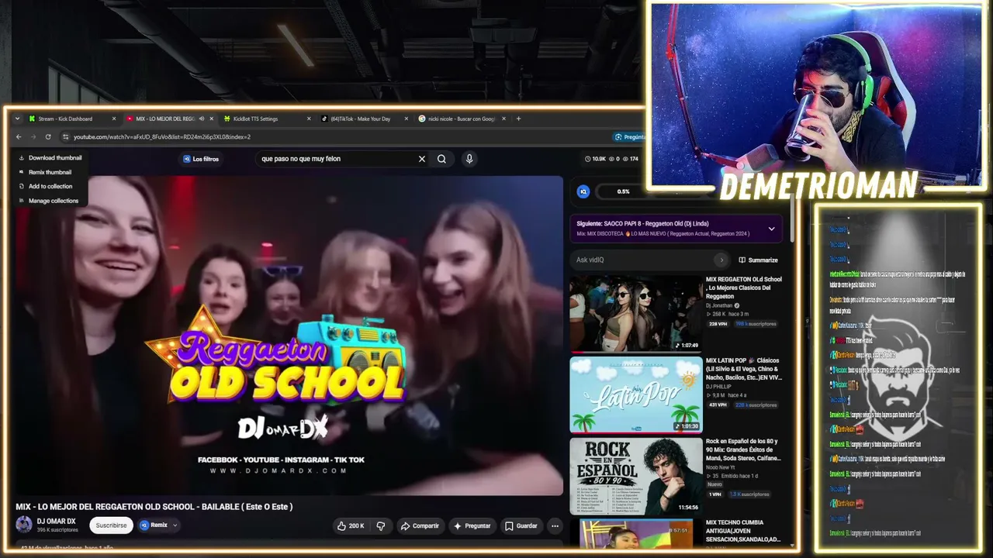Viewport: 993px width, 558px height.
Task: Visit the Dj Jonathan channel name
Action: pos(719,305)
